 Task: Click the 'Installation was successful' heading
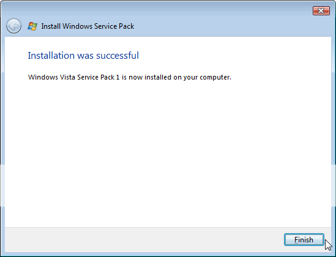pyautogui.click(x=83, y=56)
